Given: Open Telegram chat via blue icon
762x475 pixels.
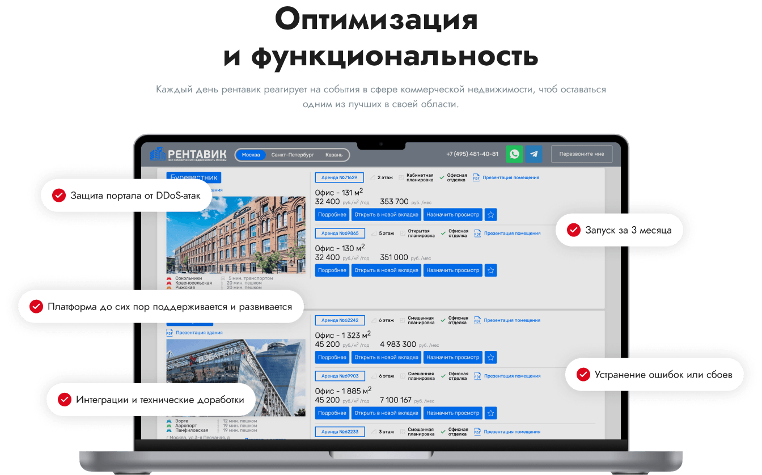Looking at the screenshot, I should (534, 154).
